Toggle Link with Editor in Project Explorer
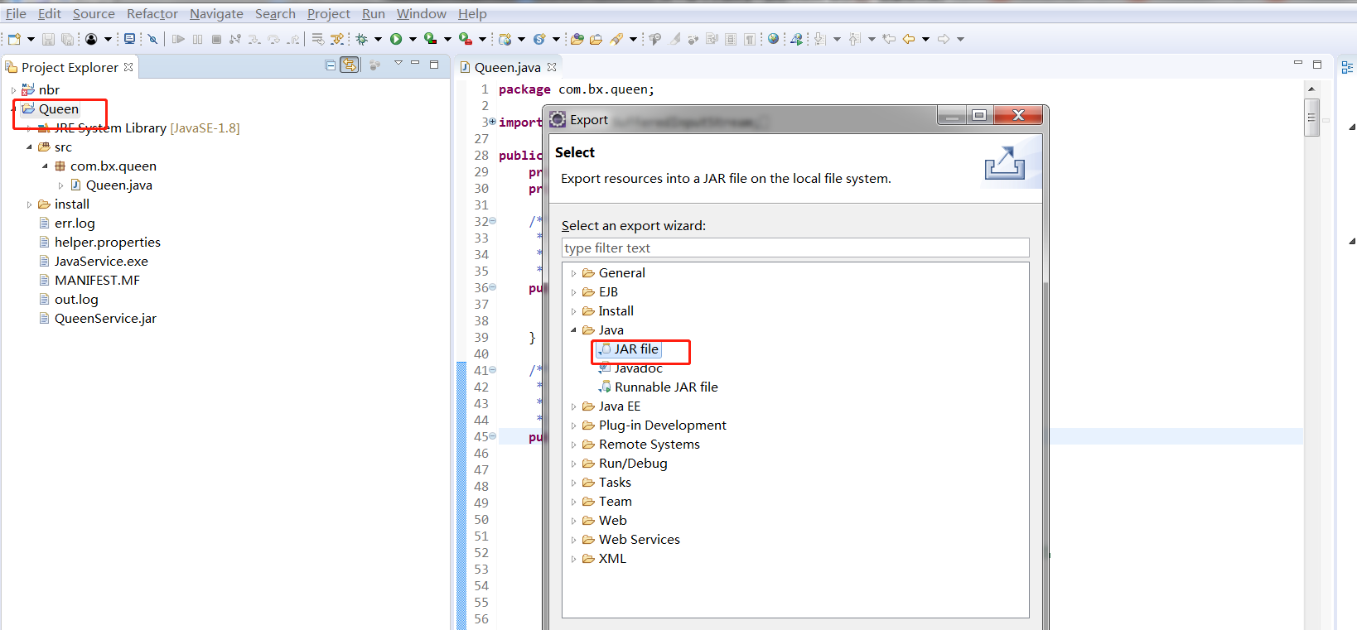Screen dimensions: 1357x630 tap(350, 65)
